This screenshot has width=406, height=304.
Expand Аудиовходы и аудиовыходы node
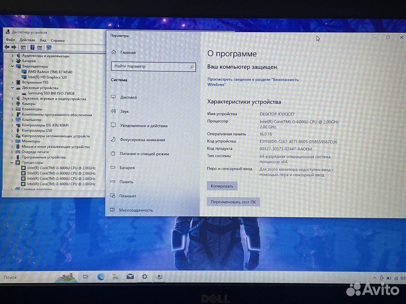pyautogui.click(x=12, y=55)
